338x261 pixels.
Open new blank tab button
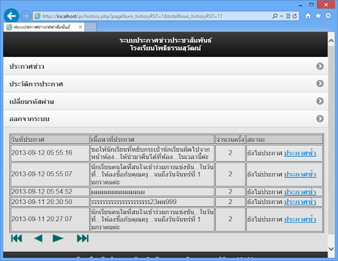coord(90,27)
